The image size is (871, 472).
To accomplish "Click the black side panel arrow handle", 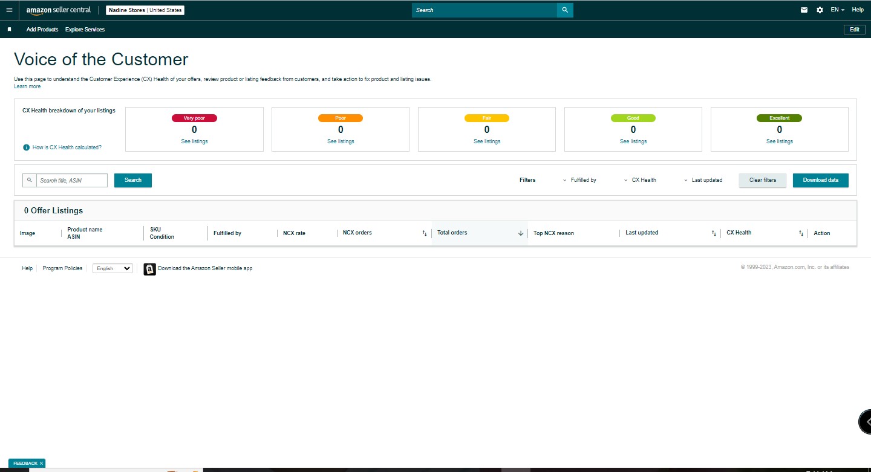I will click(866, 421).
